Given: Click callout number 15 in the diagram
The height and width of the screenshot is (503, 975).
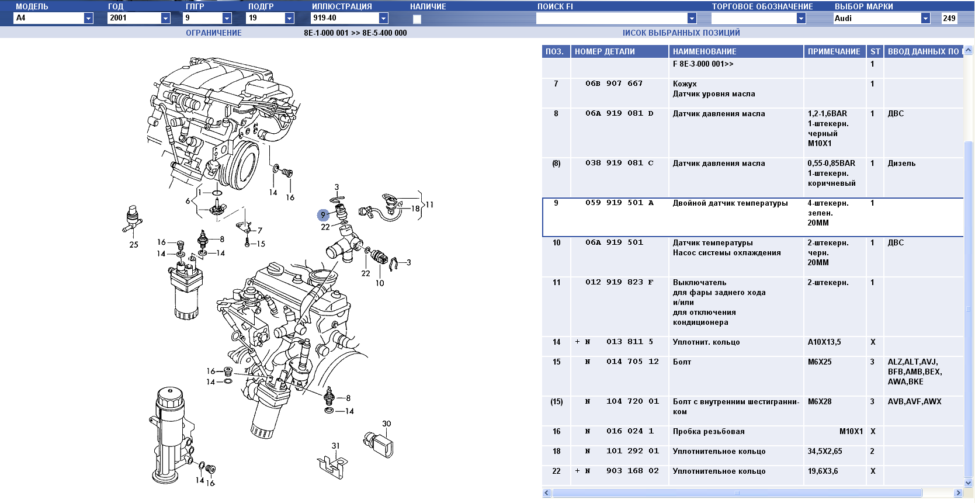Looking at the screenshot, I should [261, 244].
